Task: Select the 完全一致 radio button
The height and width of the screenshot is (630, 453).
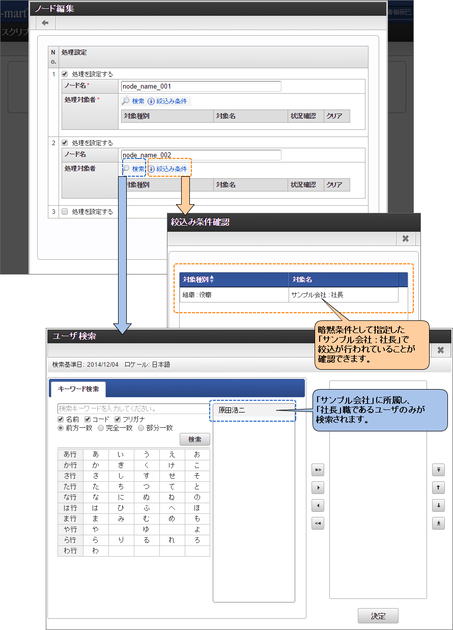Action: [101, 428]
